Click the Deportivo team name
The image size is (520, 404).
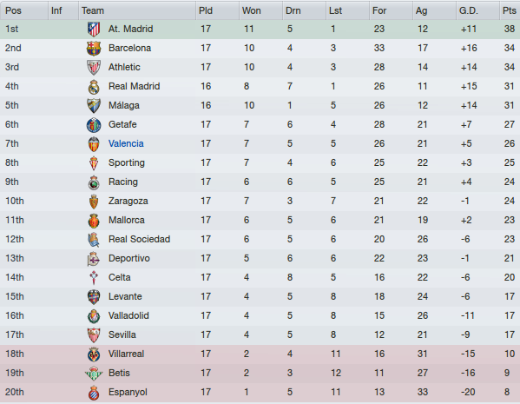click(x=129, y=259)
